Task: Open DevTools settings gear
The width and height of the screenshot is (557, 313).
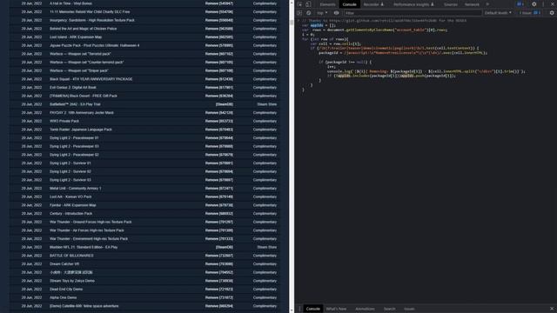Action: tap(534, 4)
